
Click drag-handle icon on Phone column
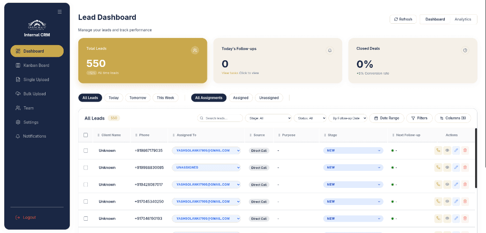pyautogui.click(x=136, y=135)
